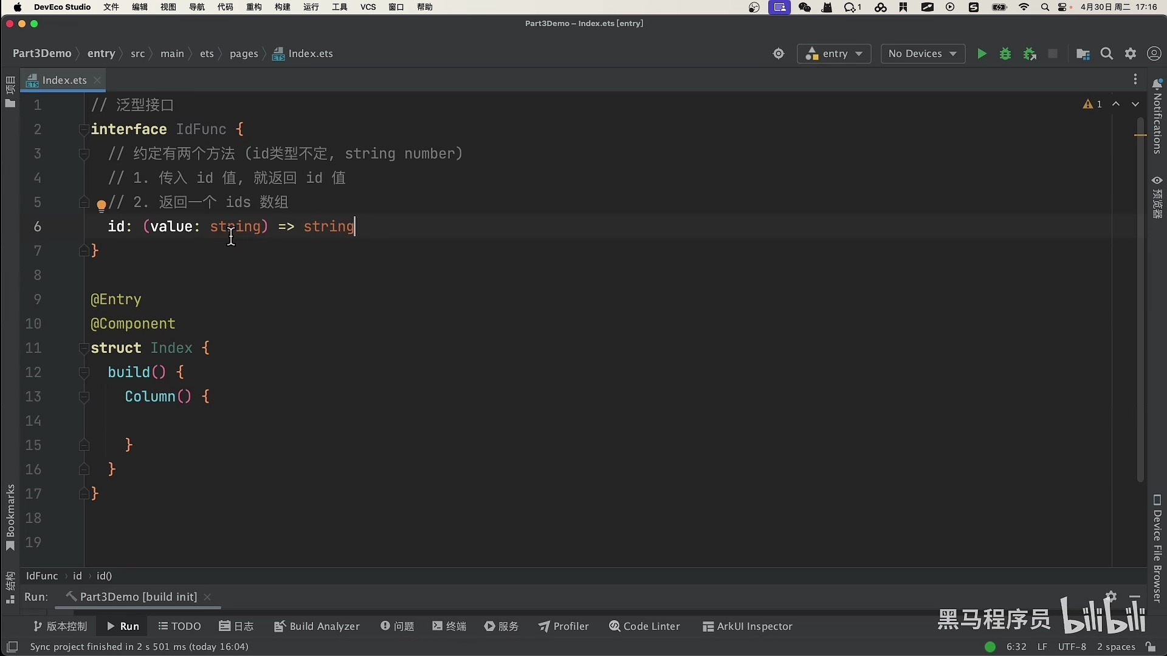Viewport: 1167px width, 656px height.
Task: Click the stop run square icon
Action: point(1053,54)
